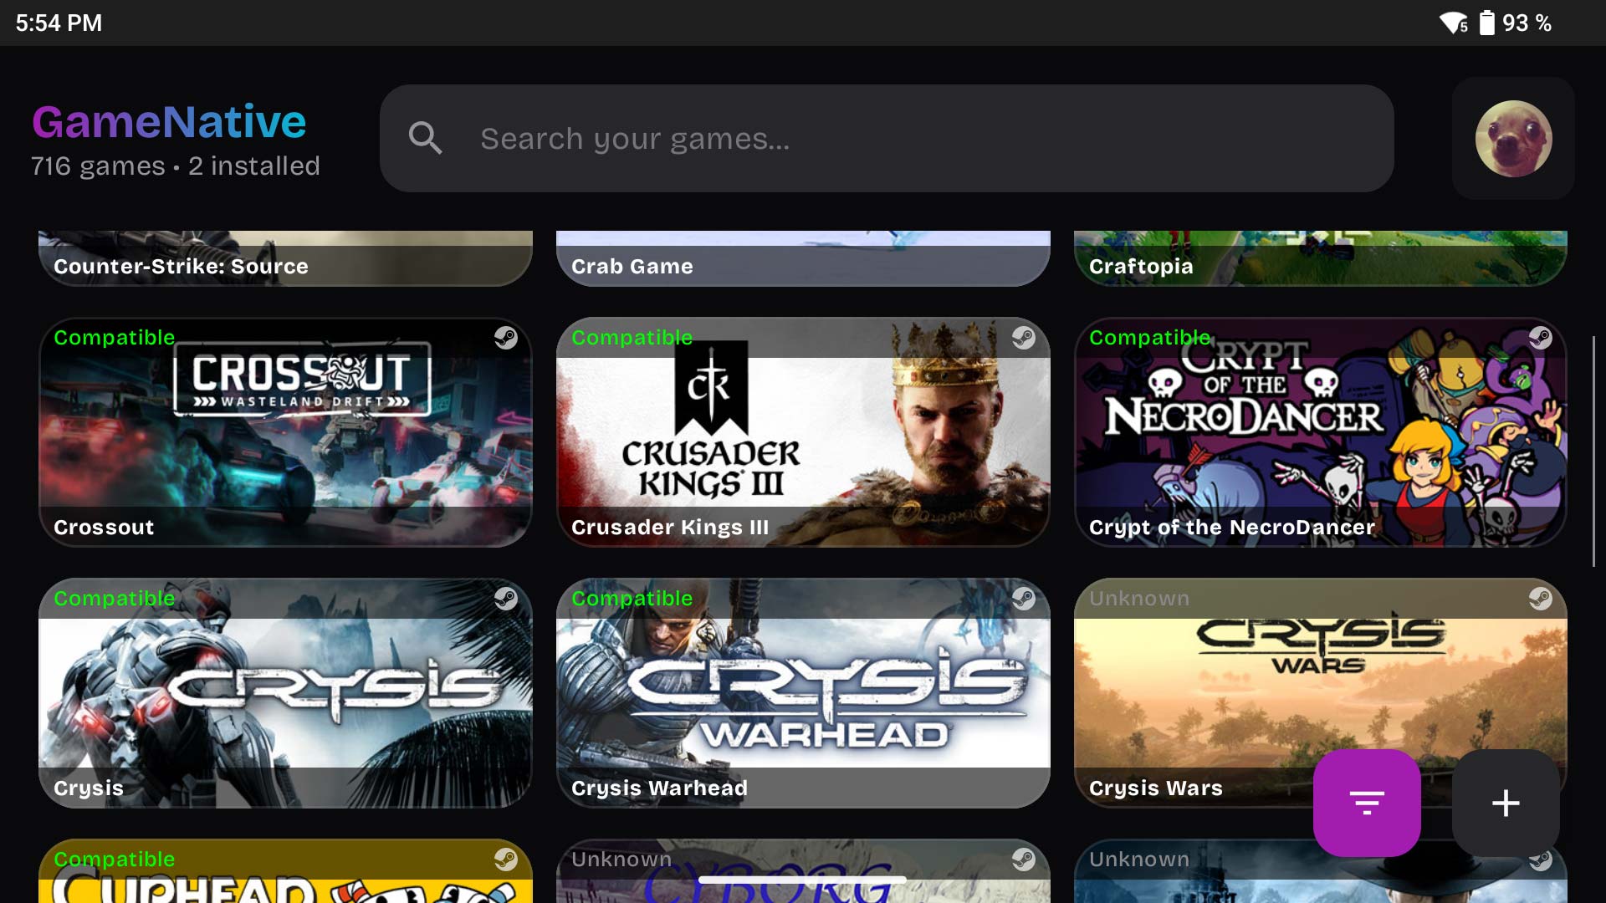1606x903 pixels.
Task: Tap the Wi-Fi status icon
Action: 1453,23
